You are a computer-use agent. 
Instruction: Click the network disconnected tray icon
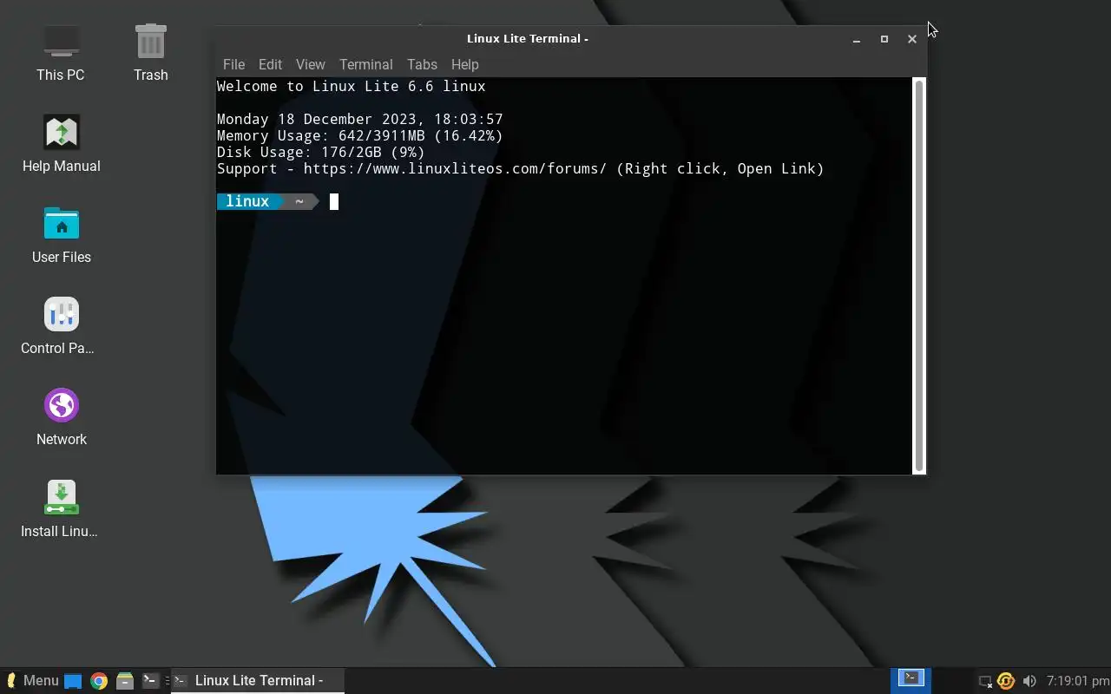pos(985,681)
